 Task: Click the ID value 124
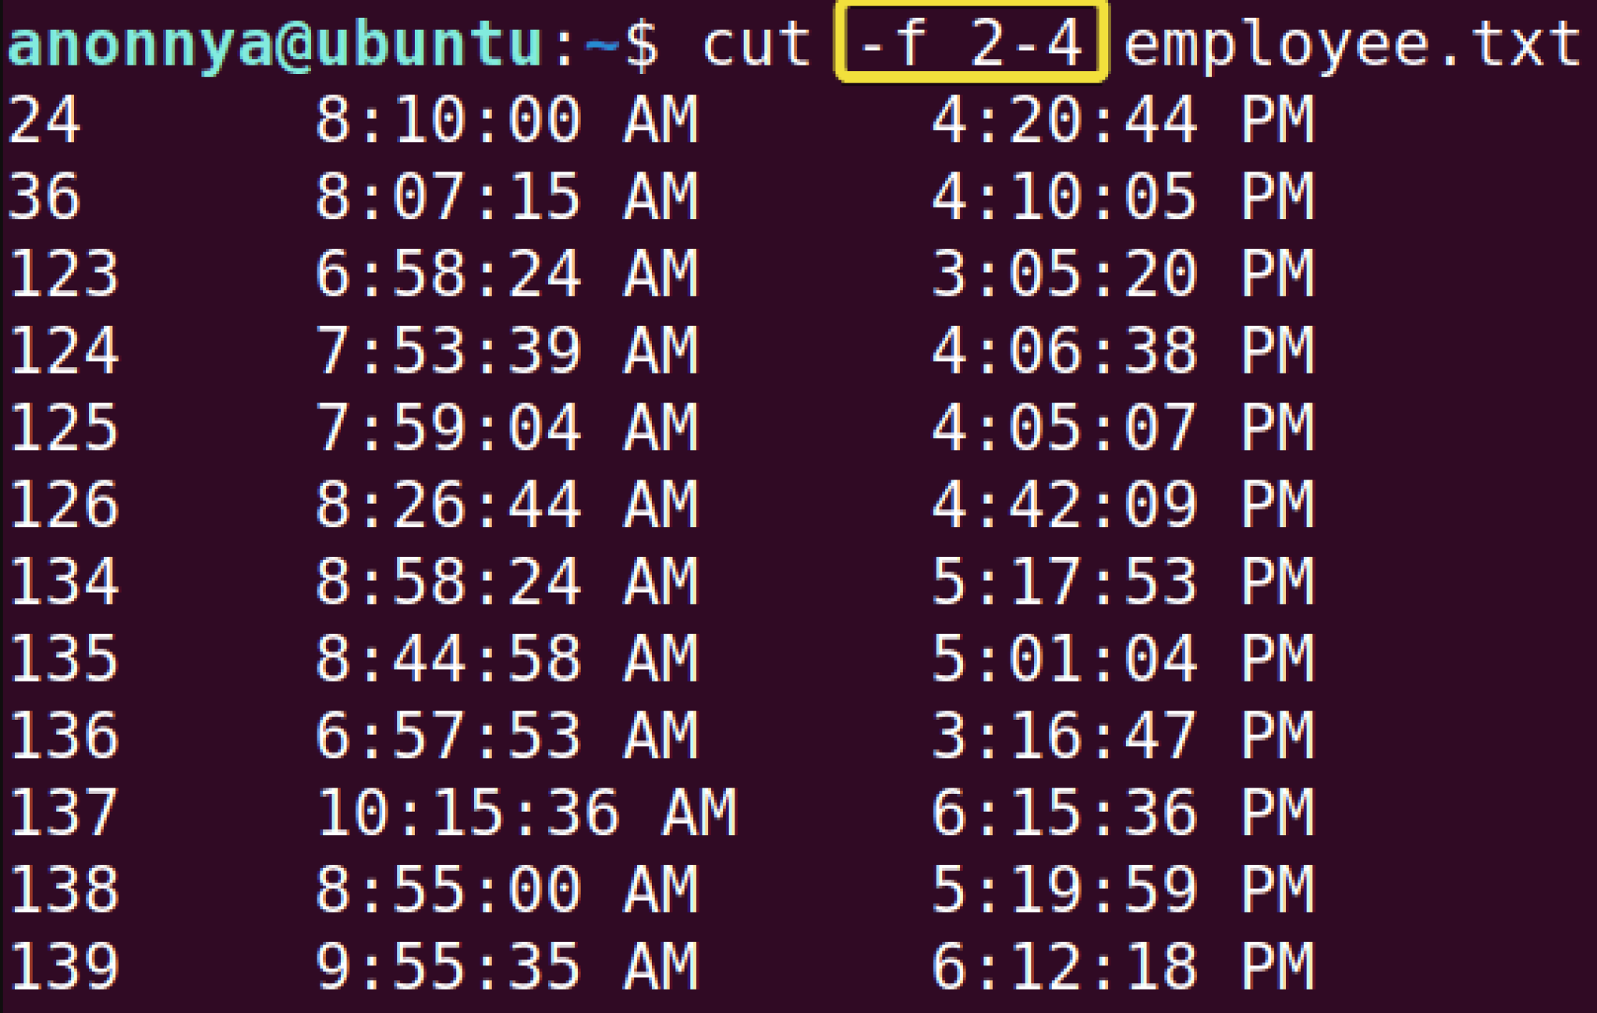[64, 351]
